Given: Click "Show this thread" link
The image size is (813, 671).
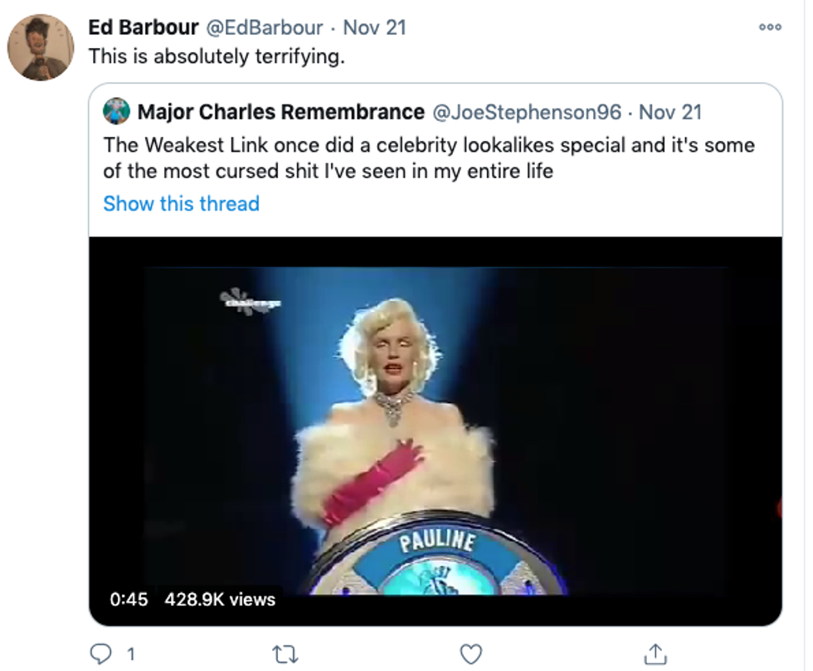Looking at the screenshot, I should pyautogui.click(x=181, y=204).
